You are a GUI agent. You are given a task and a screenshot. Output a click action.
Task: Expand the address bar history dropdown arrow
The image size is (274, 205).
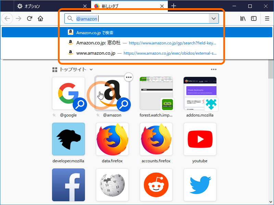[x=213, y=18]
